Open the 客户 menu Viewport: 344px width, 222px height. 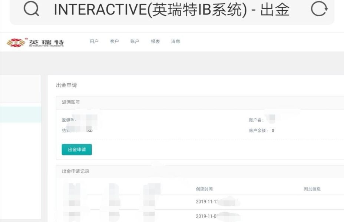point(114,41)
